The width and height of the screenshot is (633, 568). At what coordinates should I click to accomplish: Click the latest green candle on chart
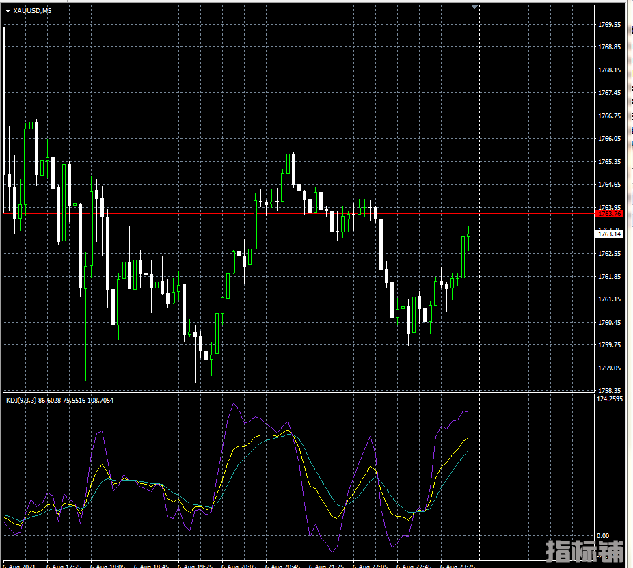coord(468,235)
